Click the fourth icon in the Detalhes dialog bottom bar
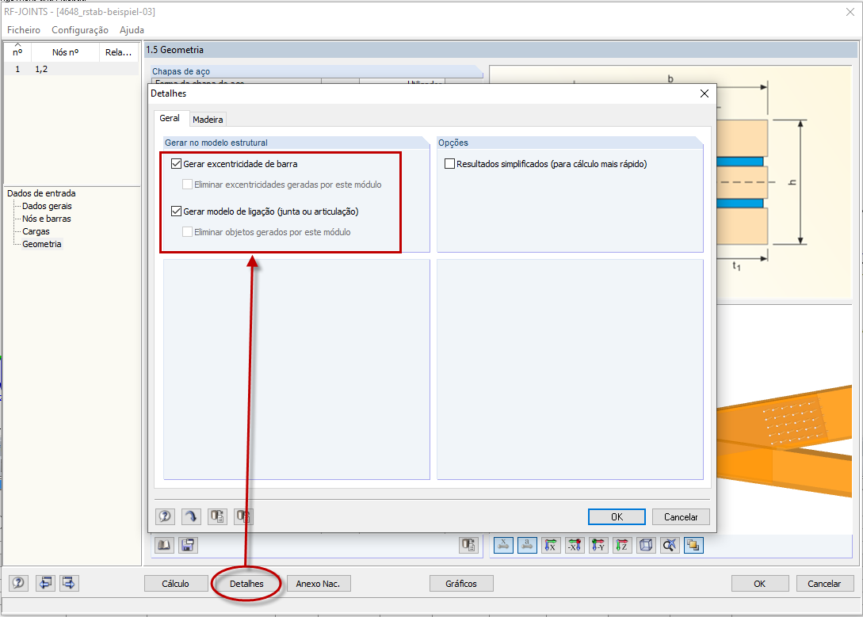 point(243,516)
